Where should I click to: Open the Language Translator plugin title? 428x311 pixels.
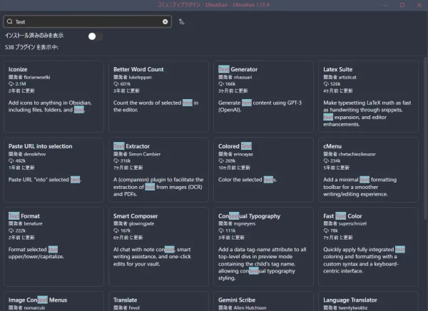(x=350, y=300)
